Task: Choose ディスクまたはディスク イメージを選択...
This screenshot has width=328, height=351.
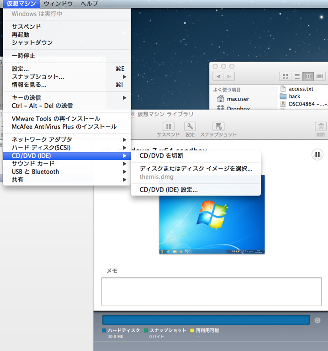Action: (x=196, y=169)
